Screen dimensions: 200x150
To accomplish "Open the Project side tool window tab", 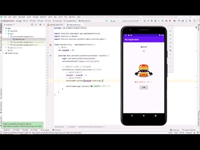I will coord(1,29).
